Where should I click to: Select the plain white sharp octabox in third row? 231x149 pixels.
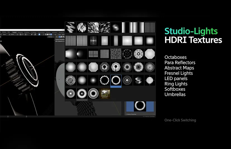pyautogui.click(x=150, y=54)
